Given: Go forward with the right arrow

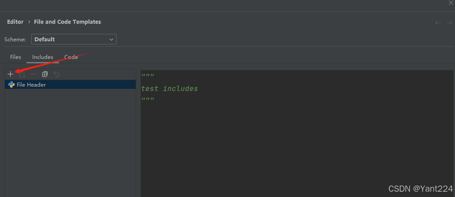Looking at the screenshot, I should [x=449, y=23].
